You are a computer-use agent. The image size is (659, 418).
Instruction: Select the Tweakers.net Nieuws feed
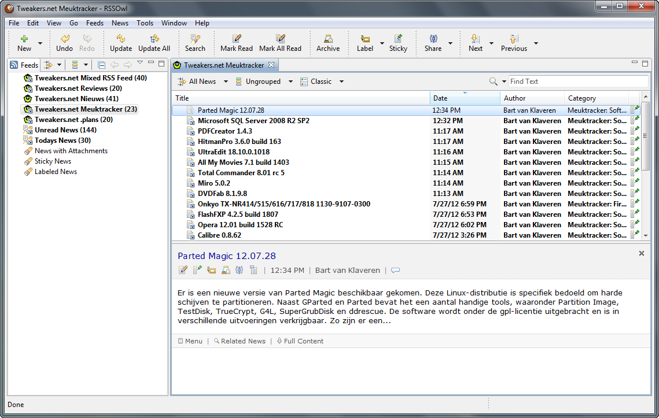pyautogui.click(x=76, y=99)
